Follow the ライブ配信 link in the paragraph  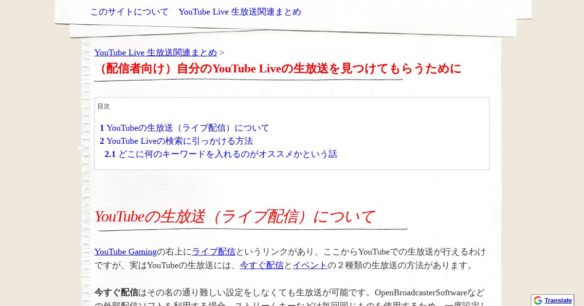tap(214, 252)
